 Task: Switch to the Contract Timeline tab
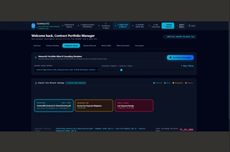53,46
